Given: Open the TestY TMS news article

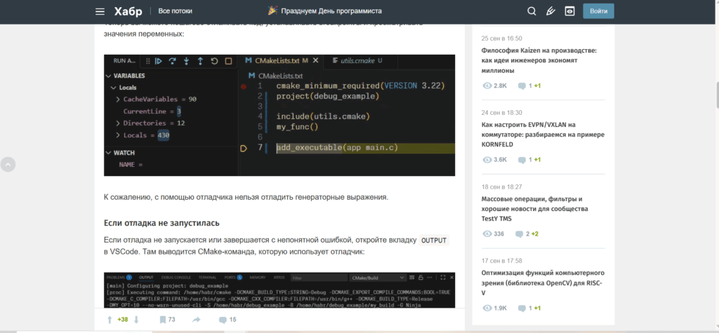Looking at the screenshot, I should pyautogui.click(x=536, y=208).
